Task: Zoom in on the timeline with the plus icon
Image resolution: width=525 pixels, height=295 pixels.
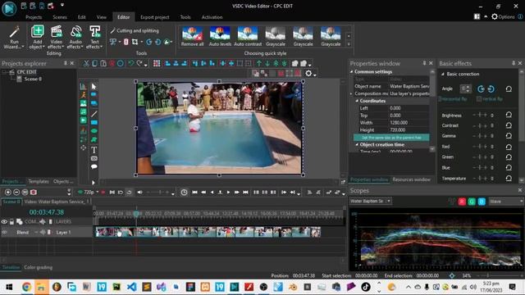Action: [7, 193]
